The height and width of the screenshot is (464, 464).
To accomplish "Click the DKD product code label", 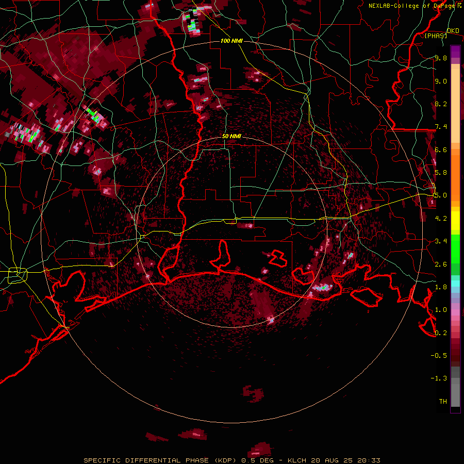I will click(x=453, y=31).
